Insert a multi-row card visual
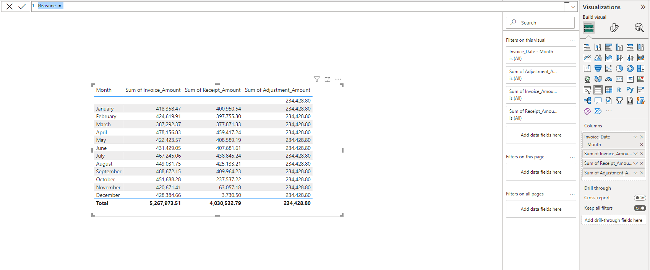Image resolution: width=650 pixels, height=270 pixels. click(630, 79)
